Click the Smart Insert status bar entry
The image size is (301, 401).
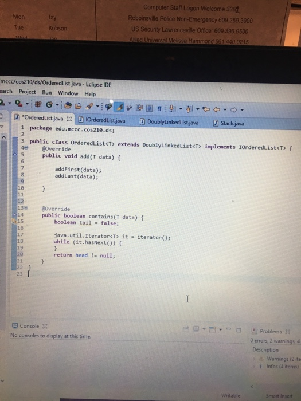click(x=279, y=396)
